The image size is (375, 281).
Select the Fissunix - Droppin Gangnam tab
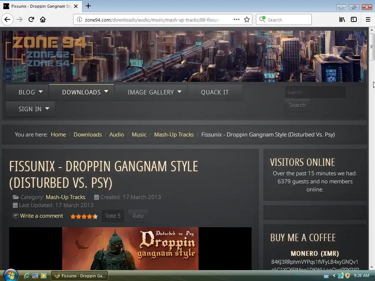pyautogui.click(x=41, y=6)
